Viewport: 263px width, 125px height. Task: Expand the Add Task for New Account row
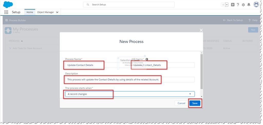[x=10, y=48]
